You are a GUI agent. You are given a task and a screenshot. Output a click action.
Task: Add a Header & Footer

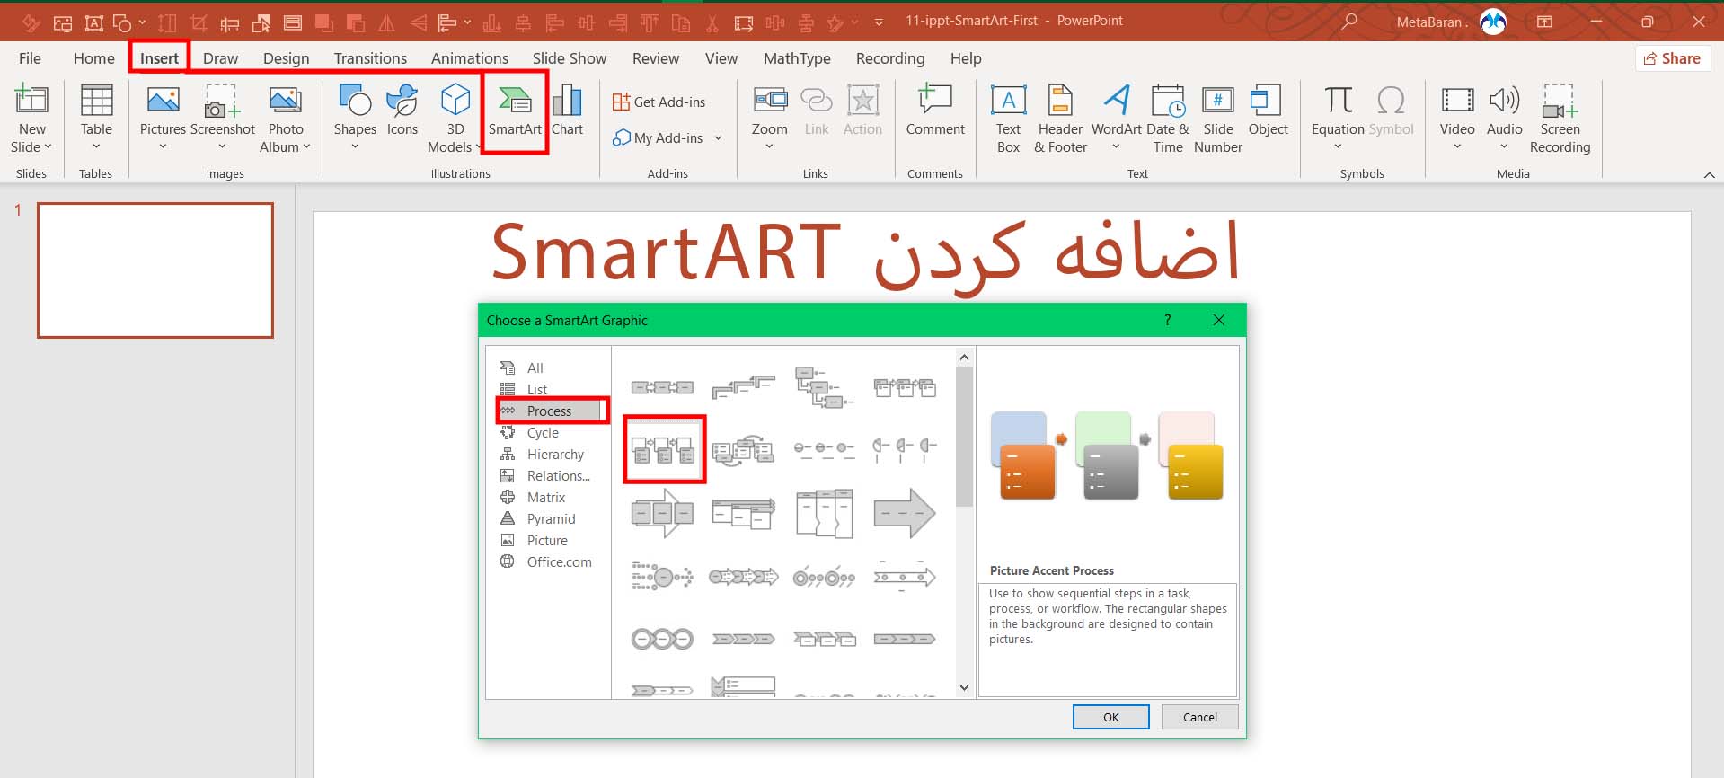tap(1060, 119)
